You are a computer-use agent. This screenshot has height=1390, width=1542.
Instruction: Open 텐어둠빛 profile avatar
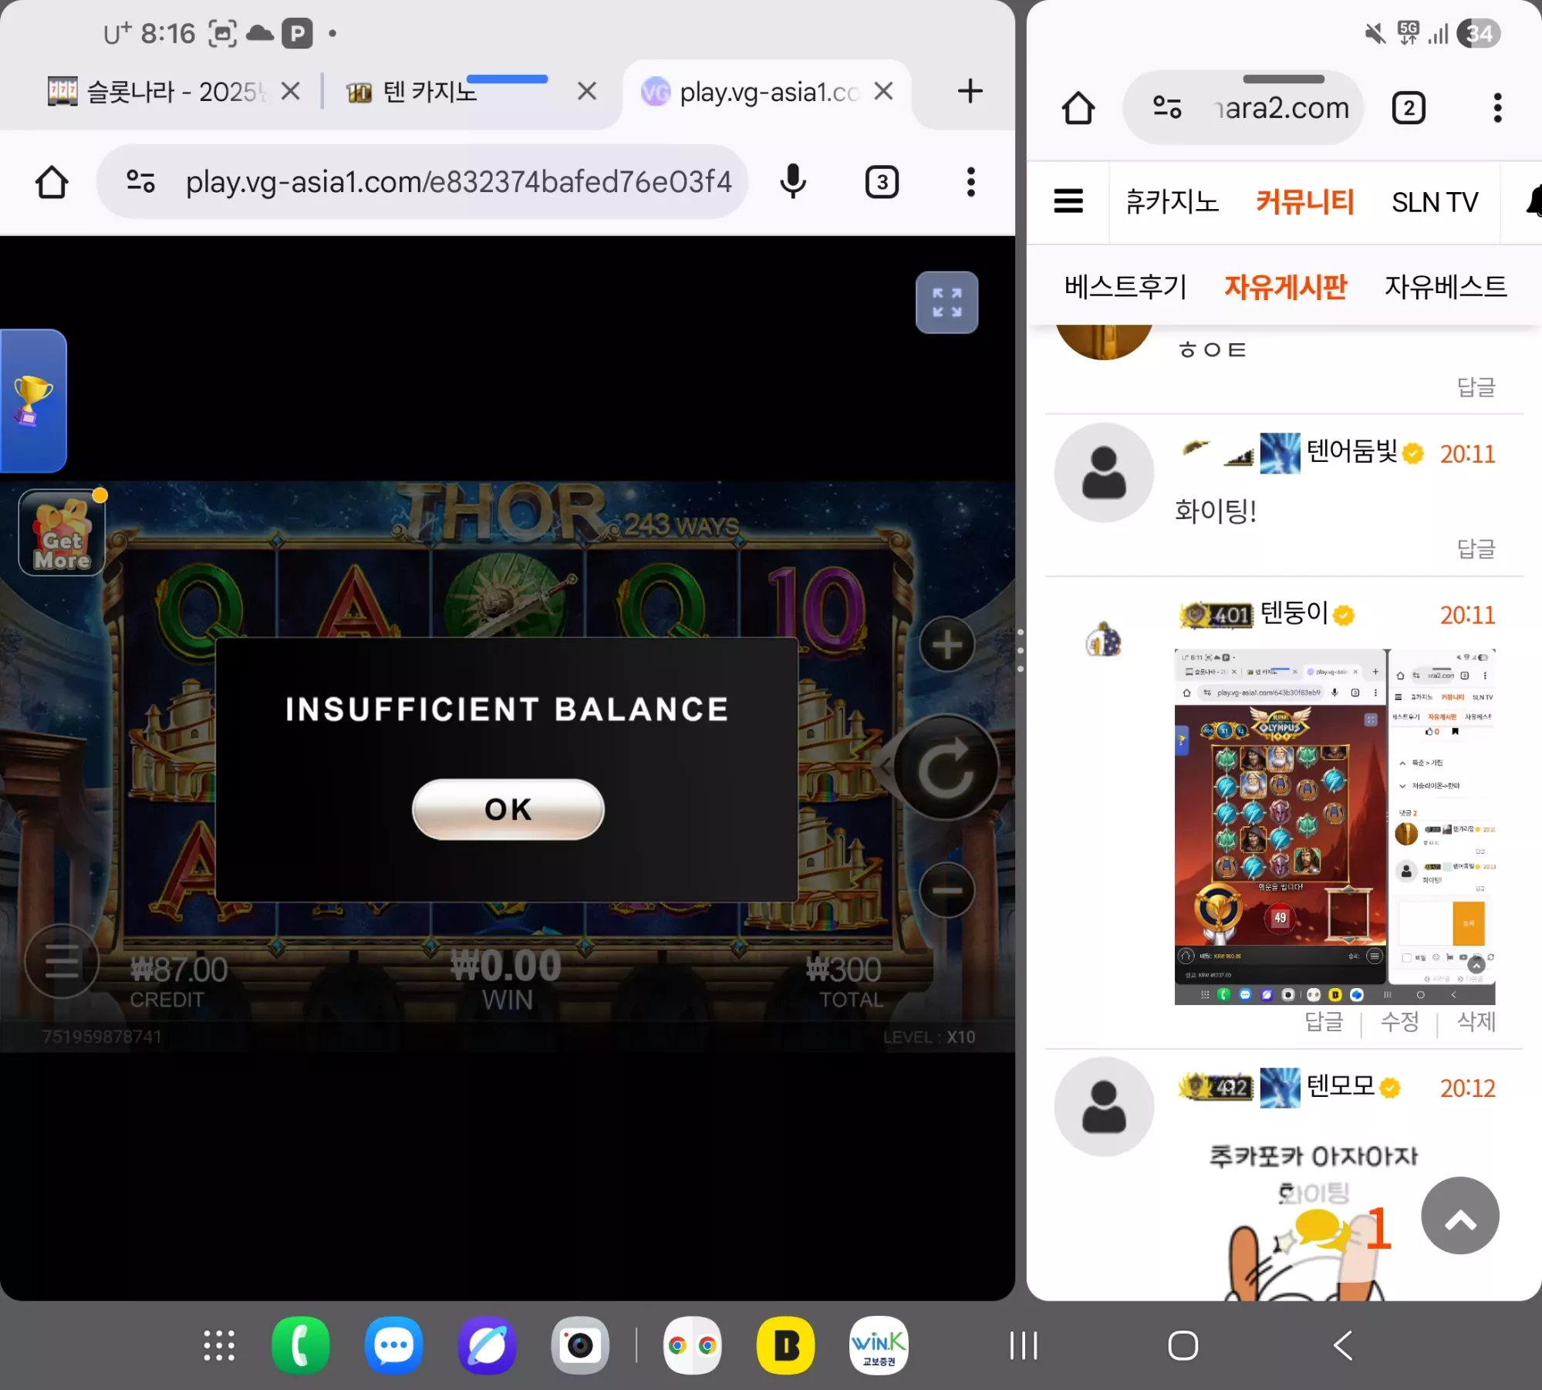[1104, 472]
